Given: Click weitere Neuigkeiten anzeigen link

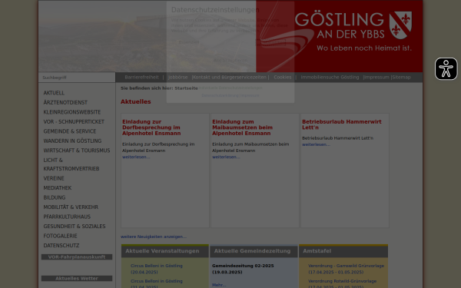Looking at the screenshot, I should (x=154, y=237).
